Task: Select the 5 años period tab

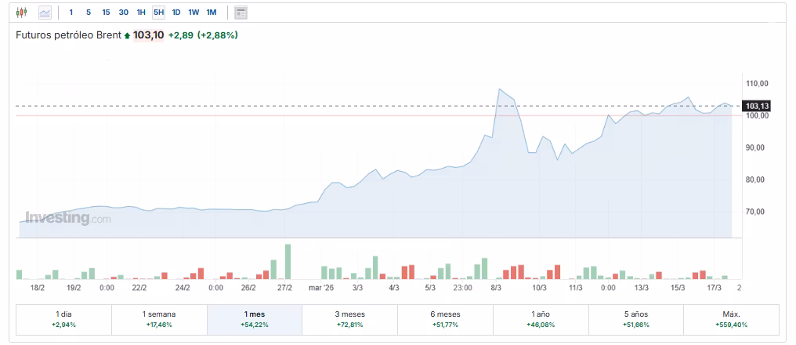Action: (x=636, y=320)
